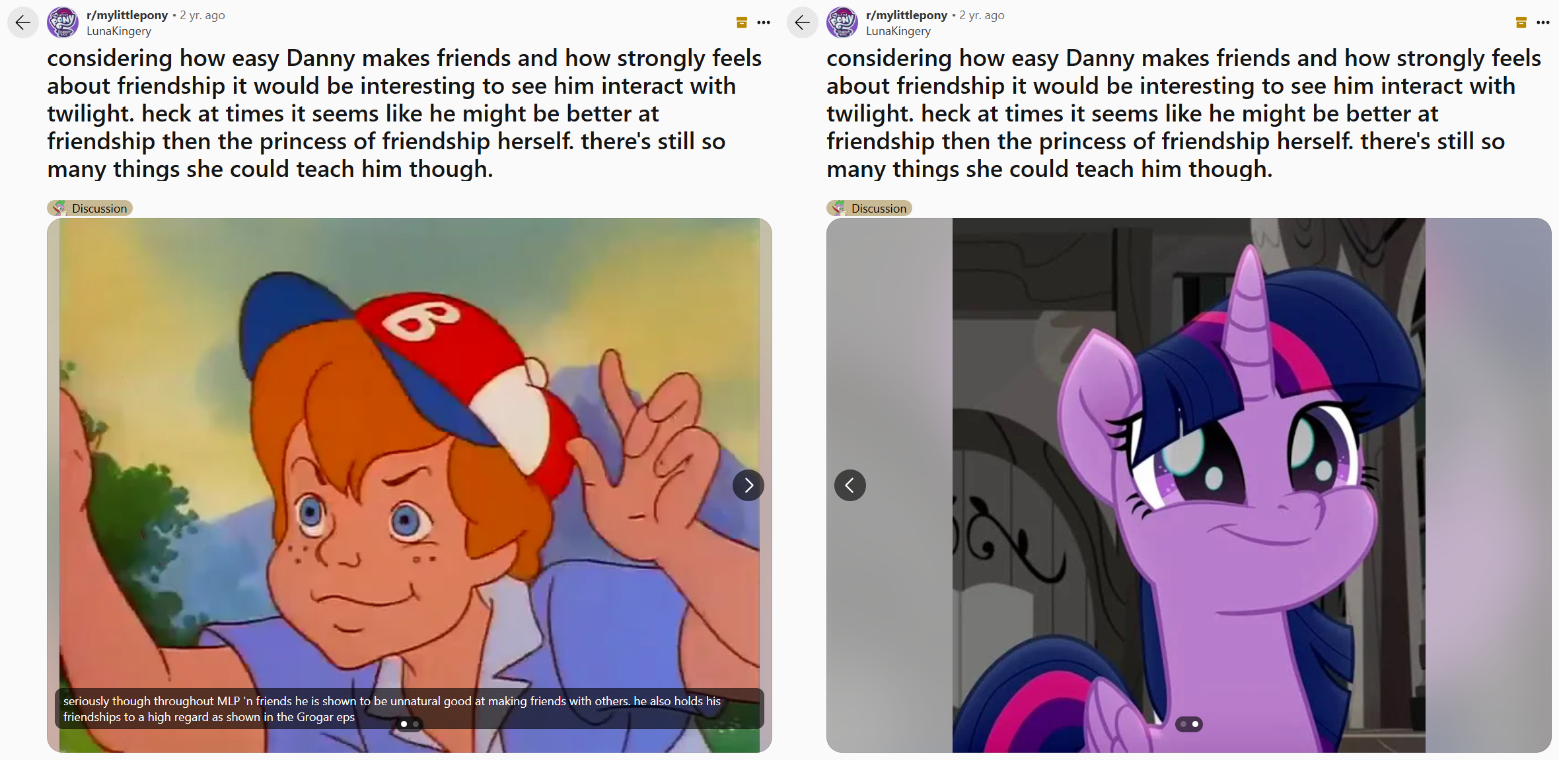Screen dimensions: 1559x760
Task: Visit LunaKingery's profile from left post
Action: (x=119, y=31)
